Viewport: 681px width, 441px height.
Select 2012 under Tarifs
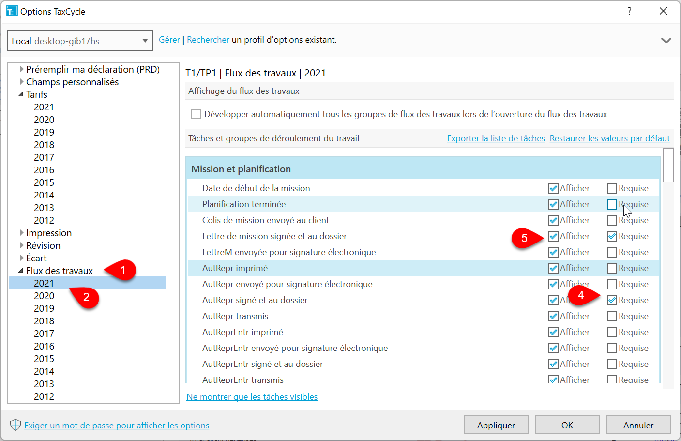click(x=44, y=220)
